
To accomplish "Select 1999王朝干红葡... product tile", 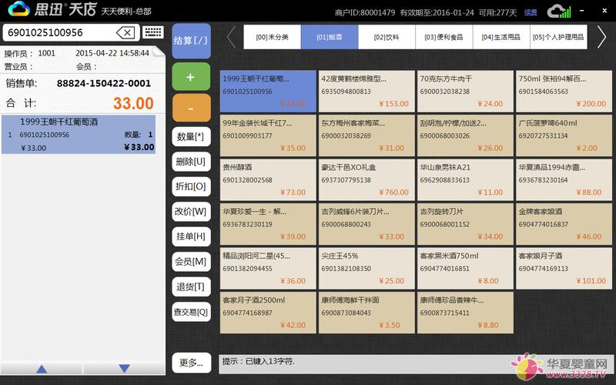I will [x=268, y=91].
